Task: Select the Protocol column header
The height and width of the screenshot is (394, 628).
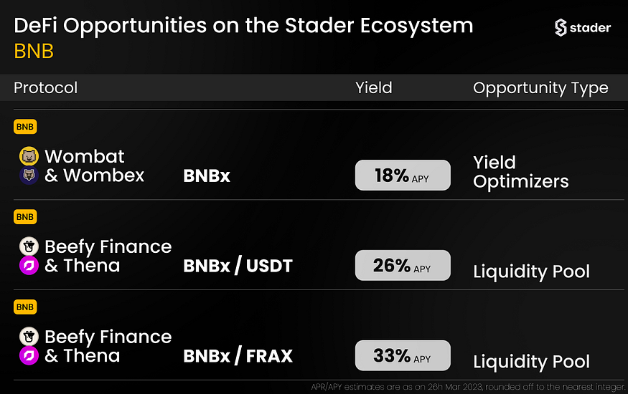Action: (x=46, y=88)
